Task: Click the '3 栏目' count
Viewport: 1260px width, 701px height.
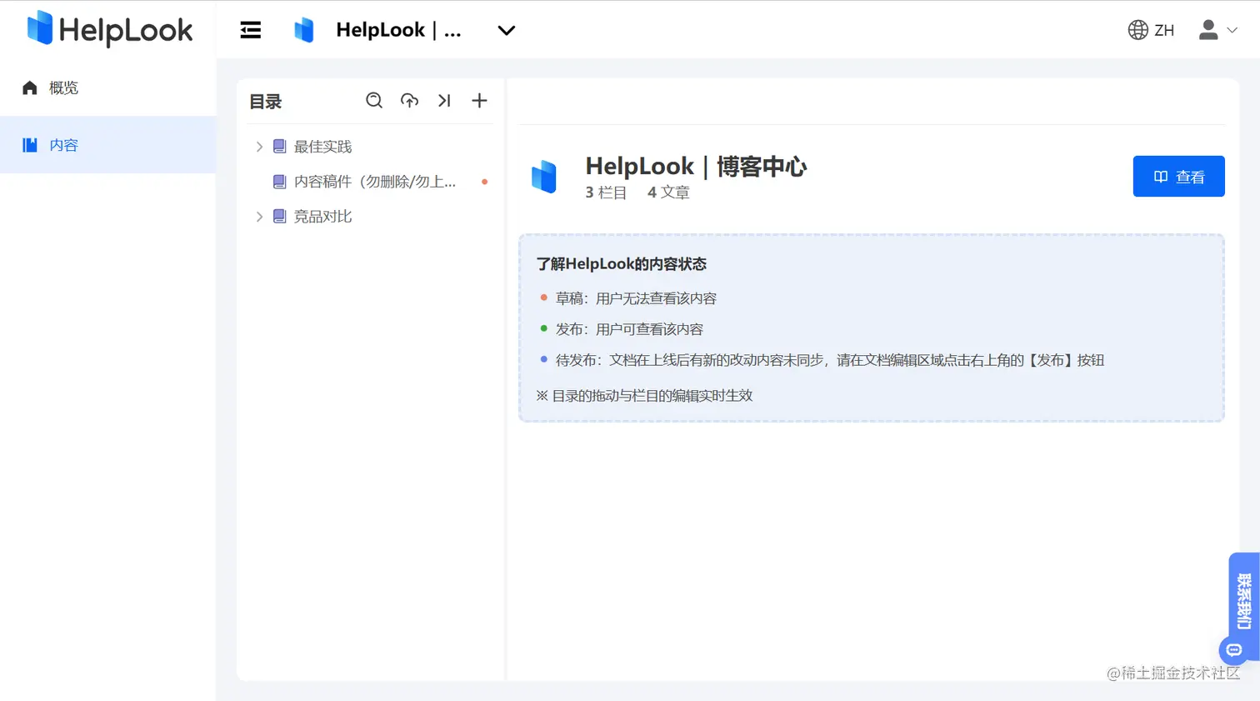Action: click(x=606, y=193)
